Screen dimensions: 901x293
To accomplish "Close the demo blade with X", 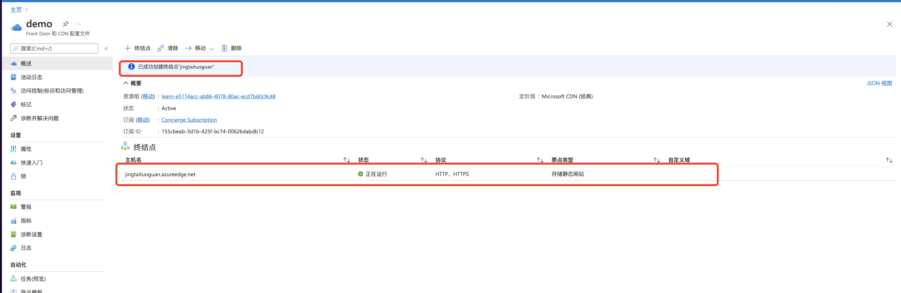I will click(x=889, y=24).
